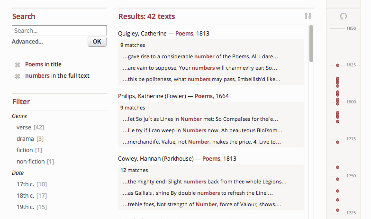The height and width of the screenshot is (219, 371).
Task: Select the 17th c. date filter
Action: [26, 184]
